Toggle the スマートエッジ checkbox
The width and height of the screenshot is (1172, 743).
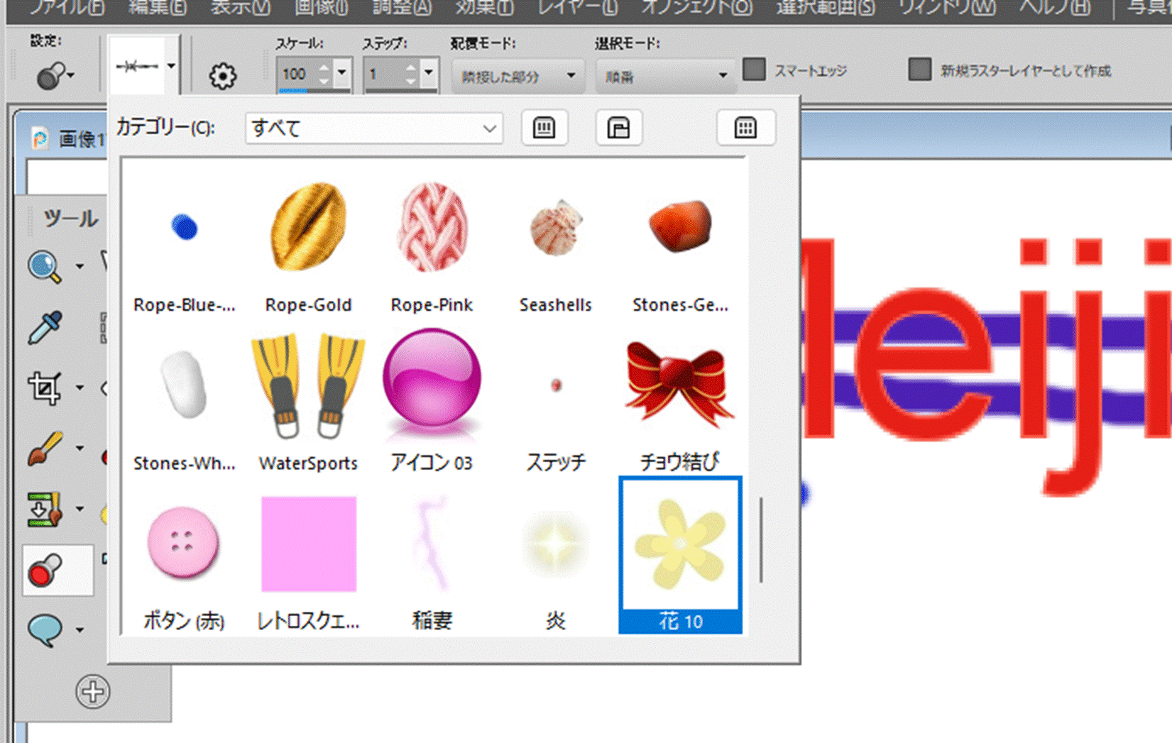tap(754, 70)
